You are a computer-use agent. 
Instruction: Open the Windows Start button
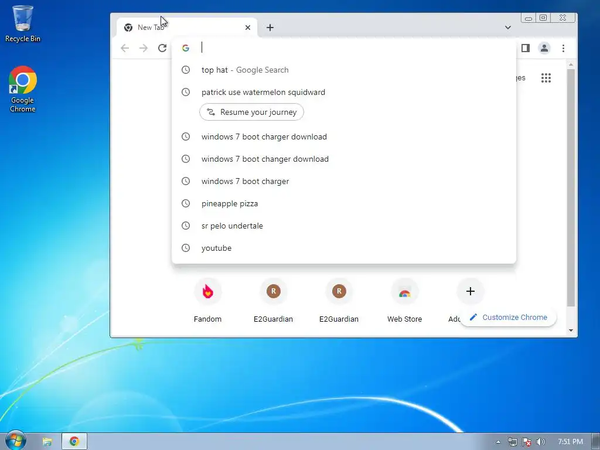[15, 441]
